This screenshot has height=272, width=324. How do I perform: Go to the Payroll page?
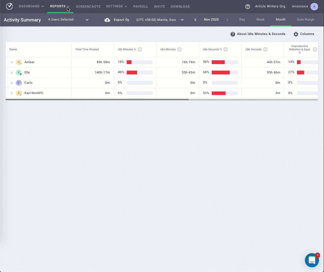tap(141, 6)
